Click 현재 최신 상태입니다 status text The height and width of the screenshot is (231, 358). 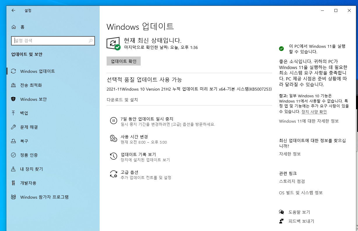tap(152, 40)
